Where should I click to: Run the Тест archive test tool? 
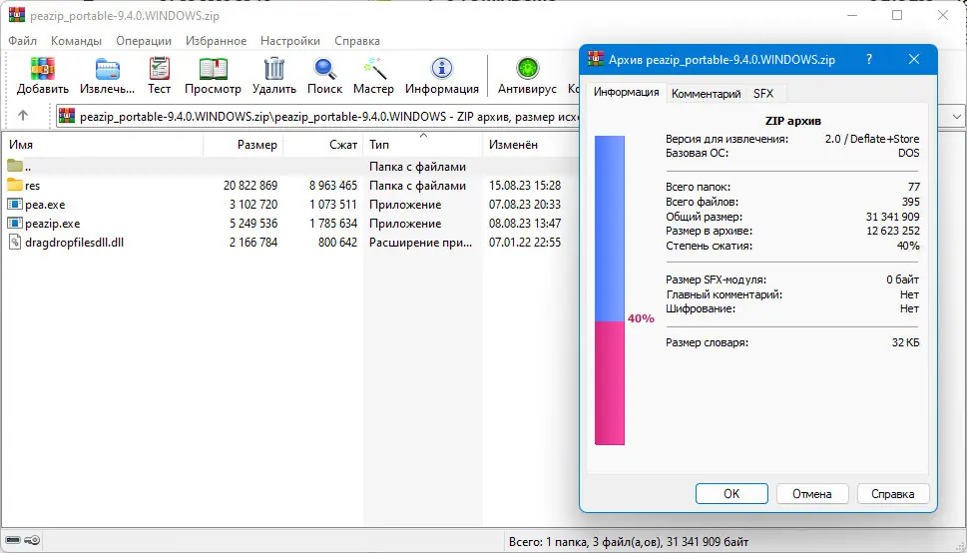[x=159, y=69]
